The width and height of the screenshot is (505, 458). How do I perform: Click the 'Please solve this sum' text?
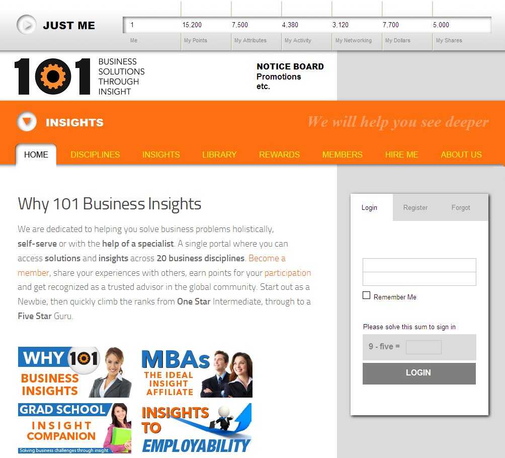click(x=409, y=327)
